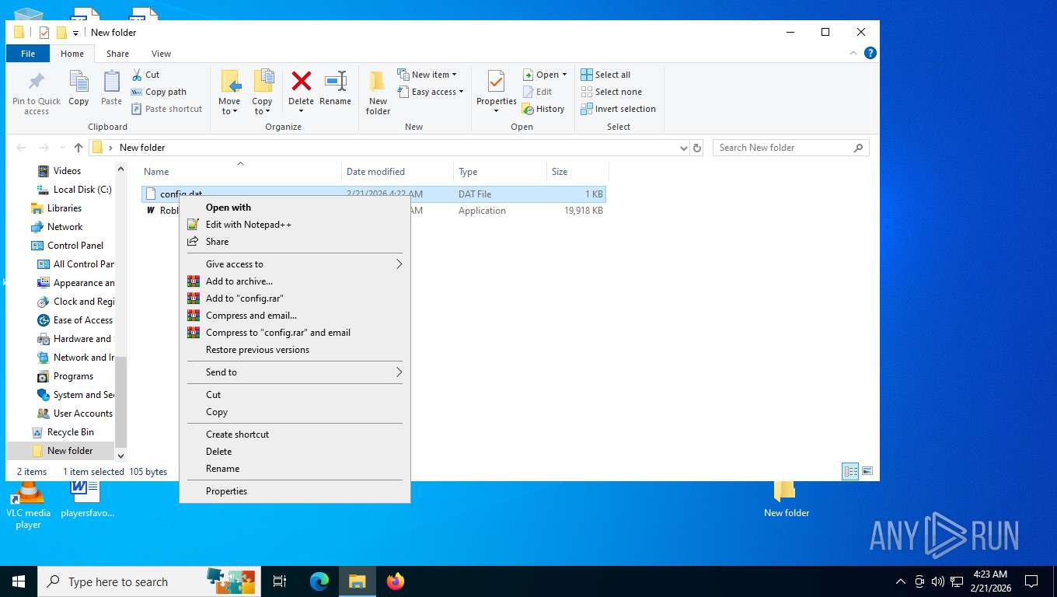This screenshot has width=1057, height=597.
Task: Click the scissors Cut ribbon button
Action: pos(145,75)
